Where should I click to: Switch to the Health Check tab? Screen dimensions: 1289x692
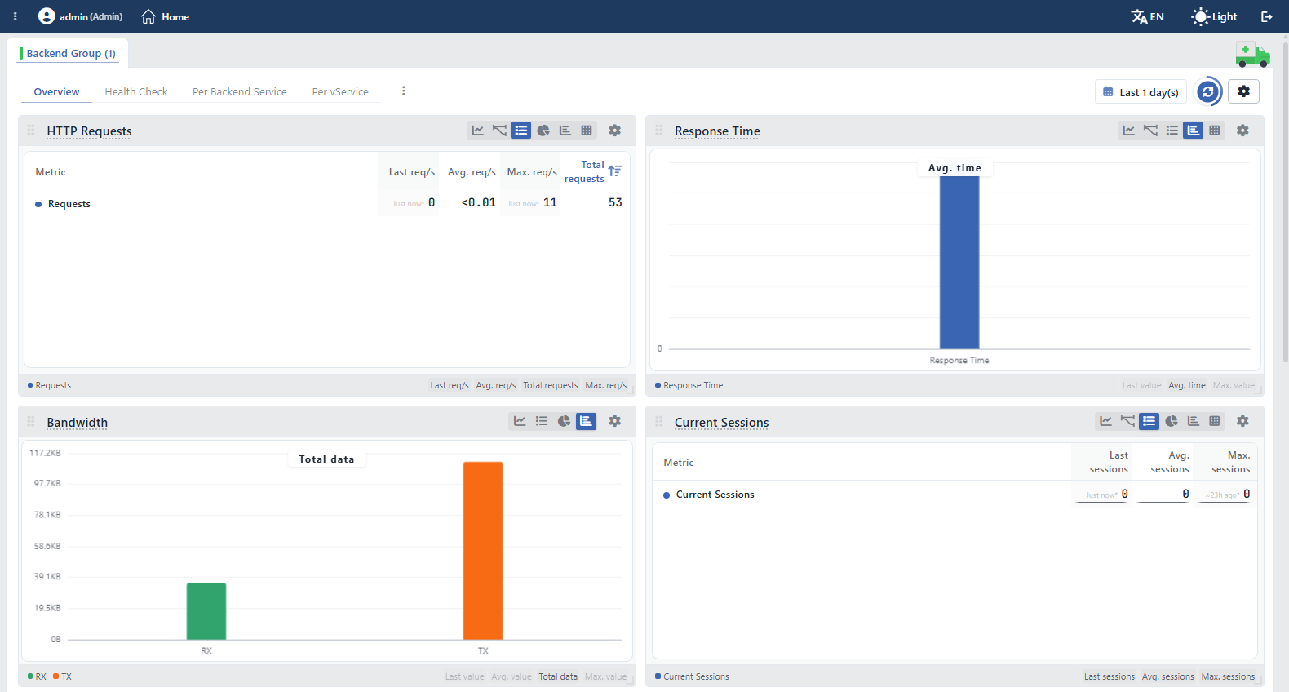pyautogui.click(x=136, y=92)
